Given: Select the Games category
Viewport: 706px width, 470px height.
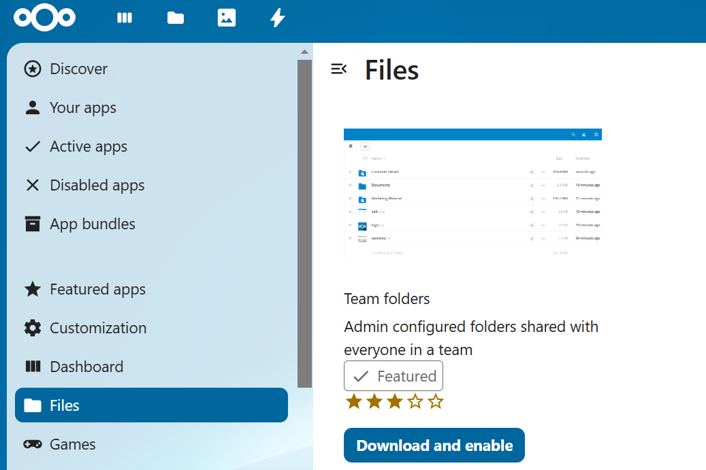Looking at the screenshot, I should pyautogui.click(x=72, y=444).
